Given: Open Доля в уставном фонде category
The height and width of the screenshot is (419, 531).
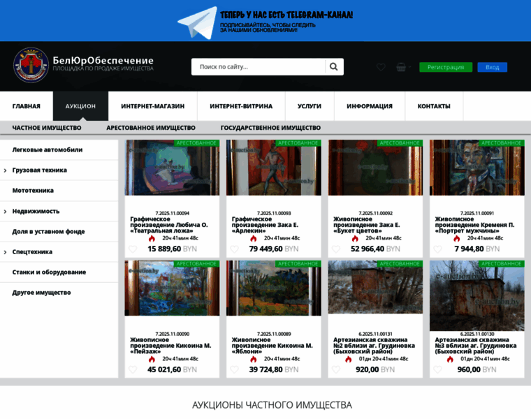Looking at the screenshot, I should [48, 232].
